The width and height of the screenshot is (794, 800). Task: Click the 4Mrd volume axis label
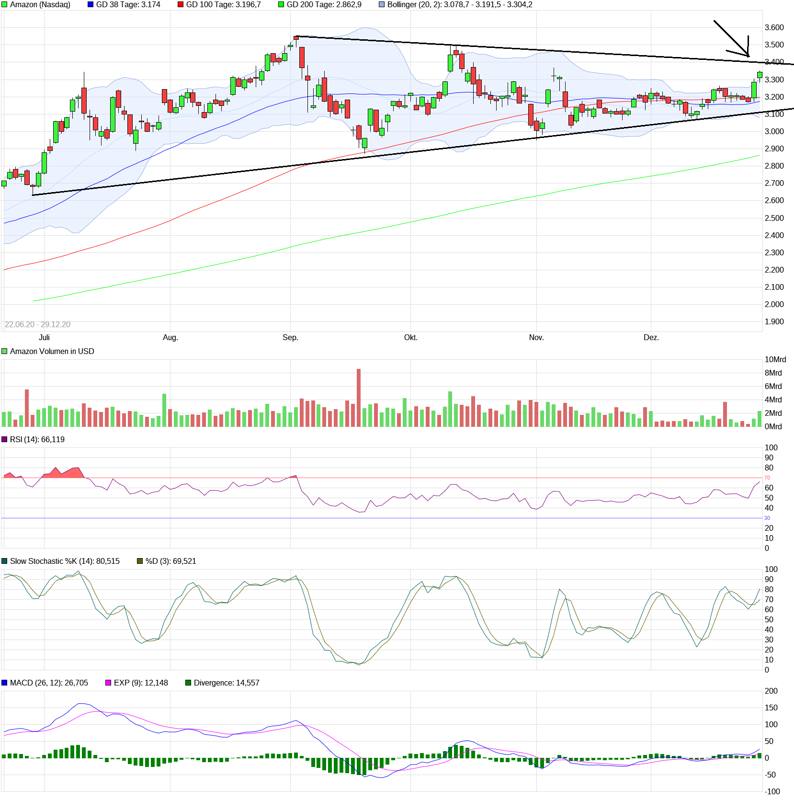pyautogui.click(x=773, y=400)
